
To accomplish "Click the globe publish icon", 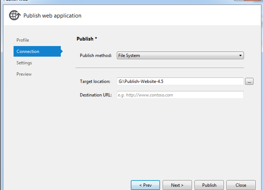I will coord(15,15).
